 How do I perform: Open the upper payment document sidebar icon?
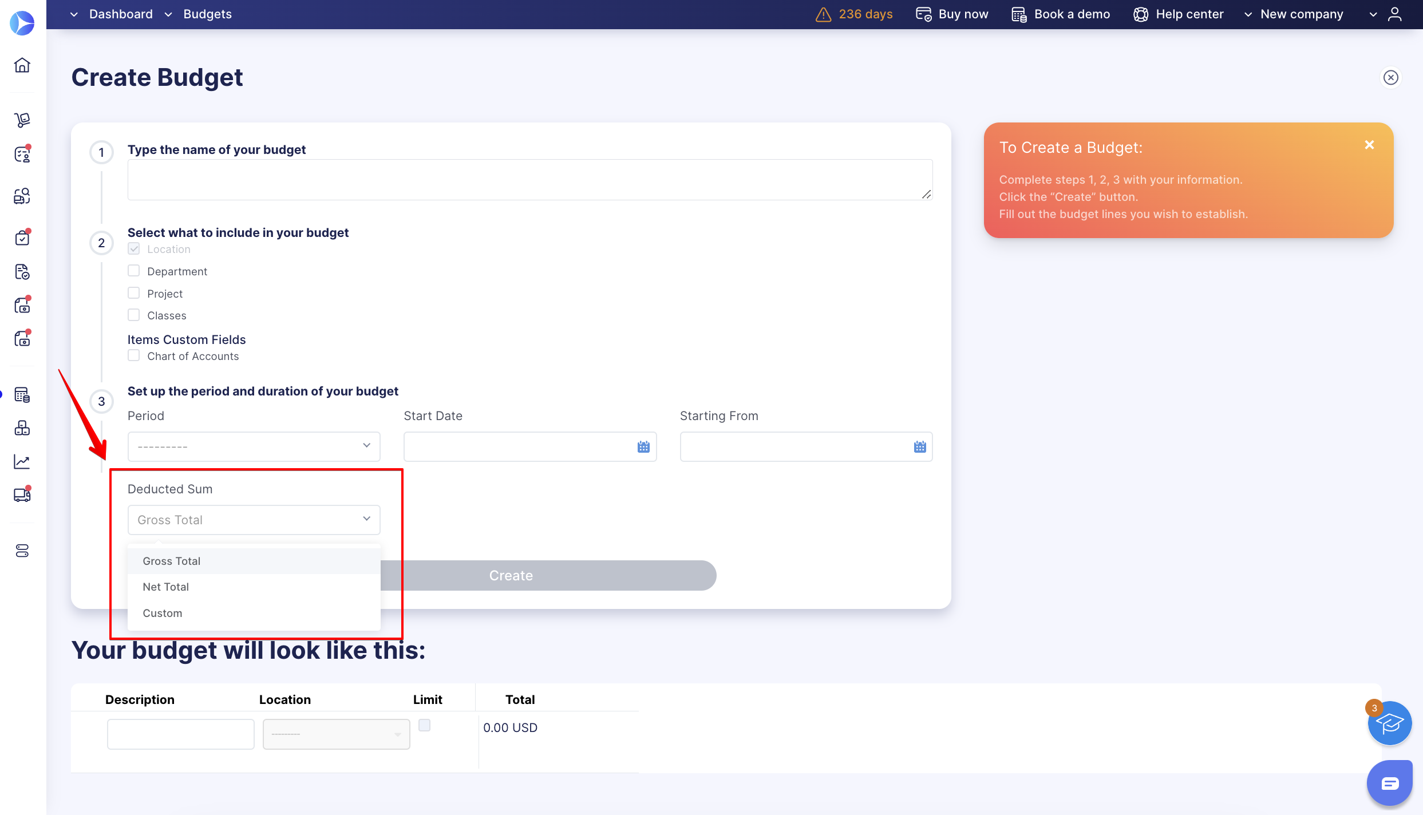pyautogui.click(x=22, y=305)
